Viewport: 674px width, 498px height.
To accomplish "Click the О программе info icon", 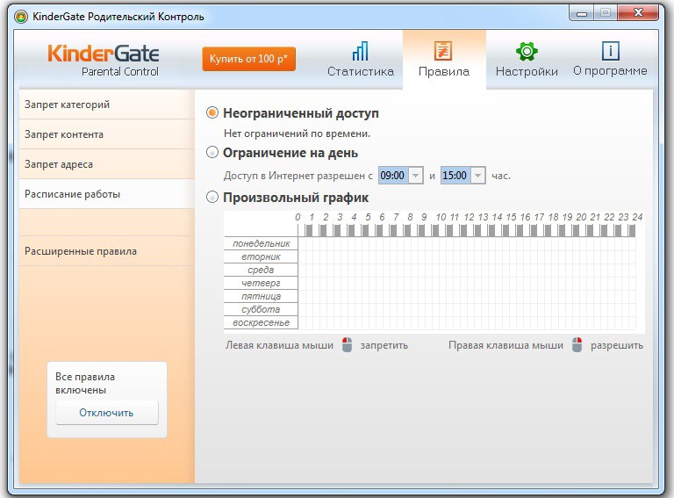I will [610, 50].
